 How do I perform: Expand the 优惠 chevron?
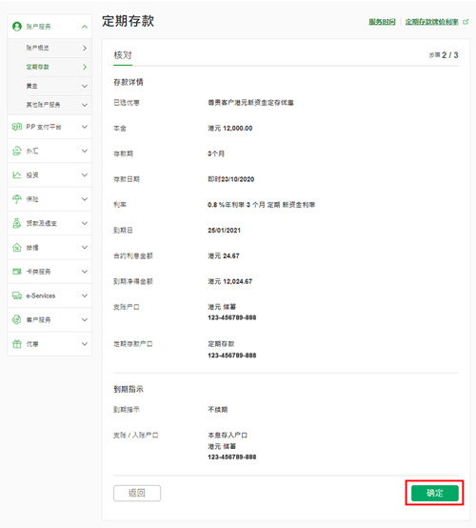85,344
